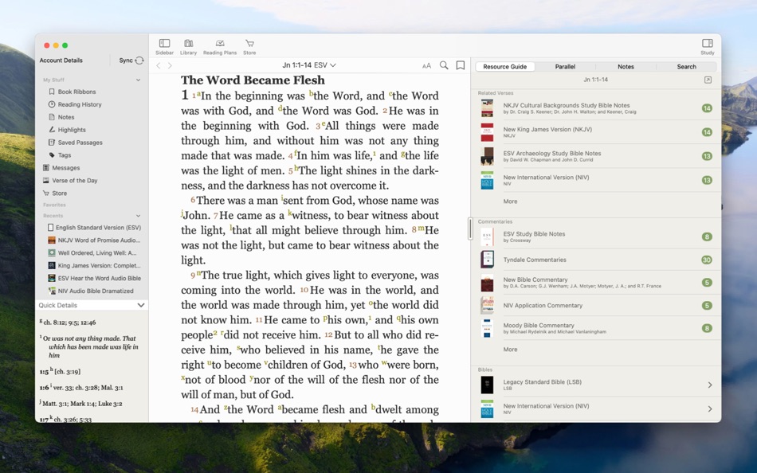Switch to the Search tab
This screenshot has width=757, height=473.
[x=687, y=67]
